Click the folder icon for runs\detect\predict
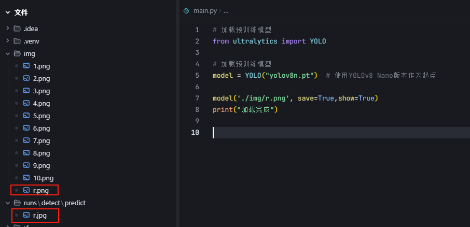This screenshot has width=470, height=227. [17, 203]
